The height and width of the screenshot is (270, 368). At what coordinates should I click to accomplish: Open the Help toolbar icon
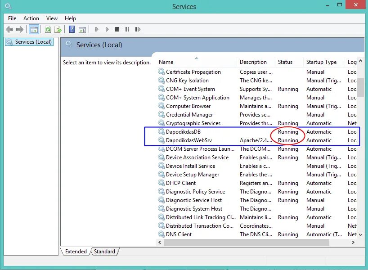coord(72,29)
